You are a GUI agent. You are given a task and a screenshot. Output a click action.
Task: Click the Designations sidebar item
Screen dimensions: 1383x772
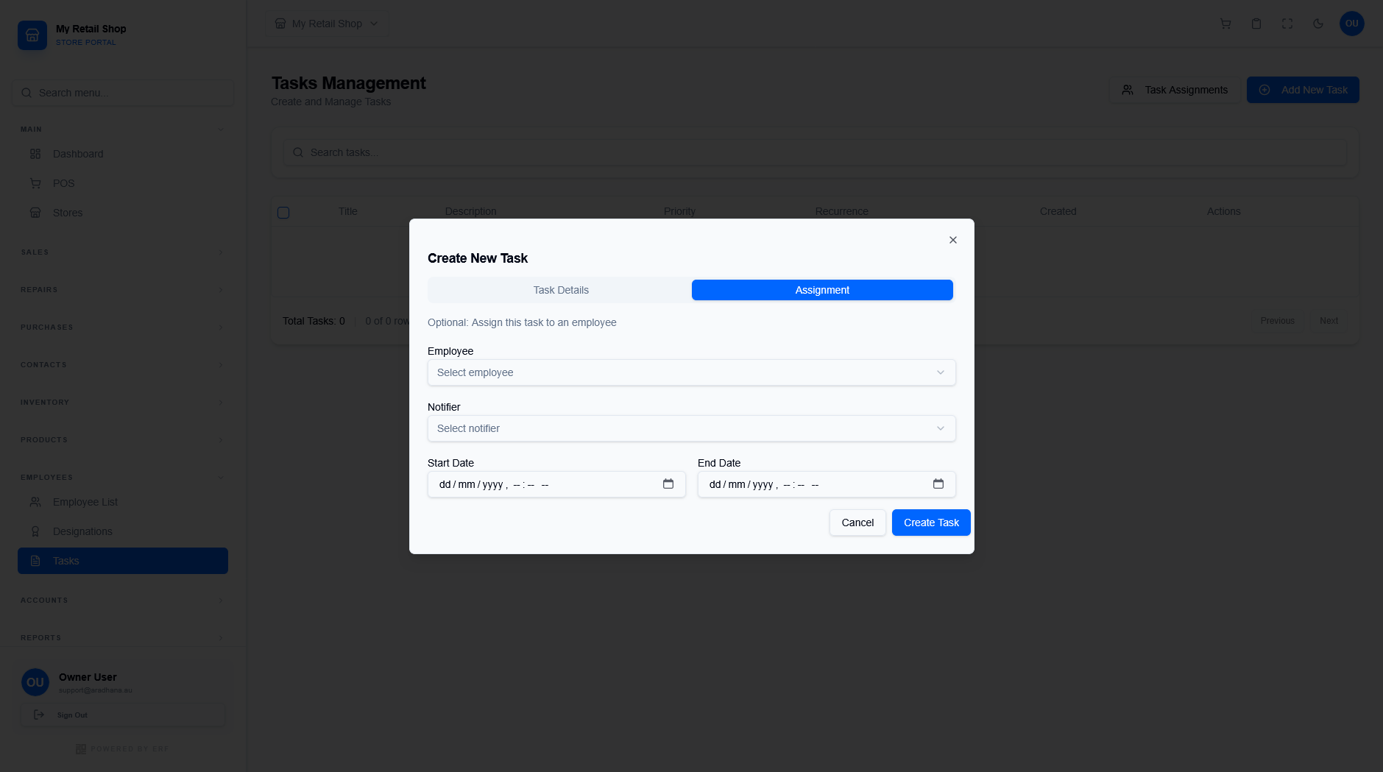tap(82, 531)
